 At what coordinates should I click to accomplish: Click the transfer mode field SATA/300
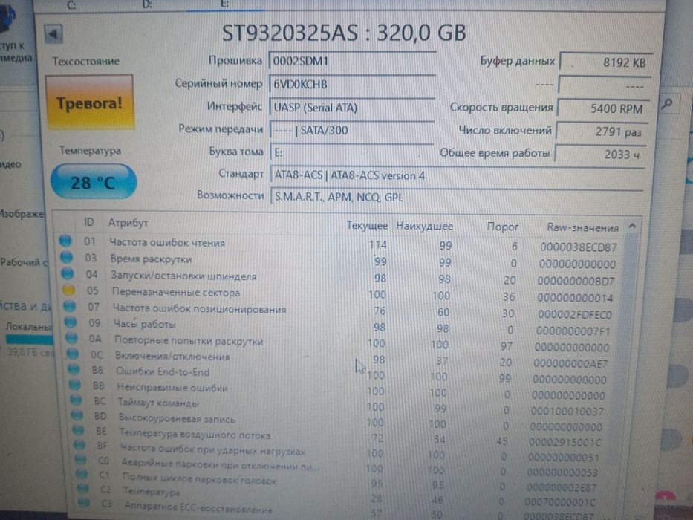[x=352, y=131]
